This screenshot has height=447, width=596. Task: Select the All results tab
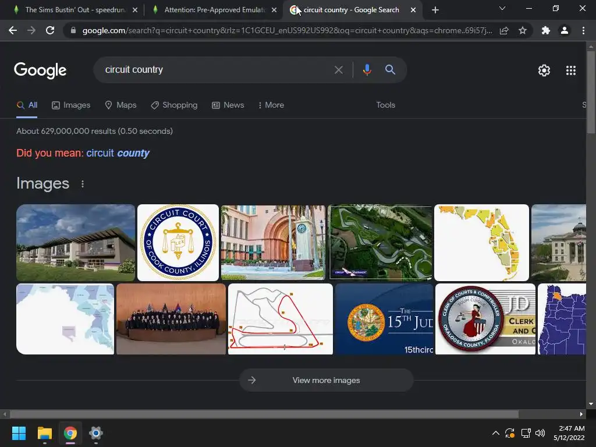coord(27,105)
